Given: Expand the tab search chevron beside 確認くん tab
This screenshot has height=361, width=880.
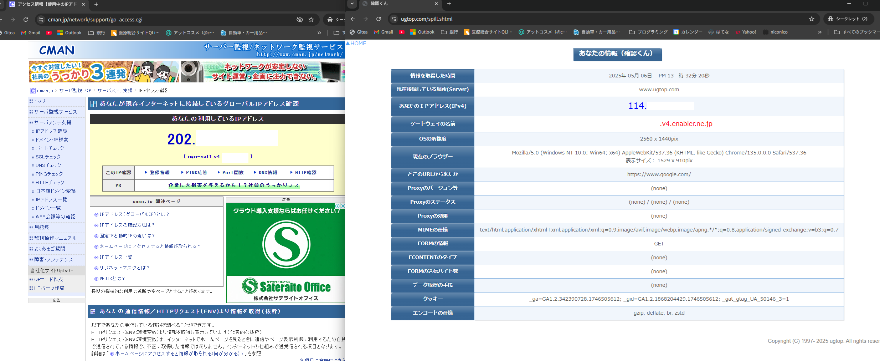Looking at the screenshot, I should [352, 4].
